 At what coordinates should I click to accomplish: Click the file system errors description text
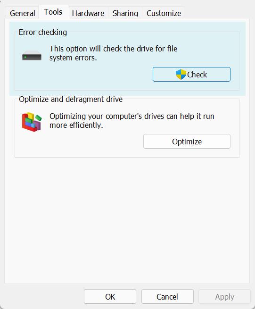[113, 53]
